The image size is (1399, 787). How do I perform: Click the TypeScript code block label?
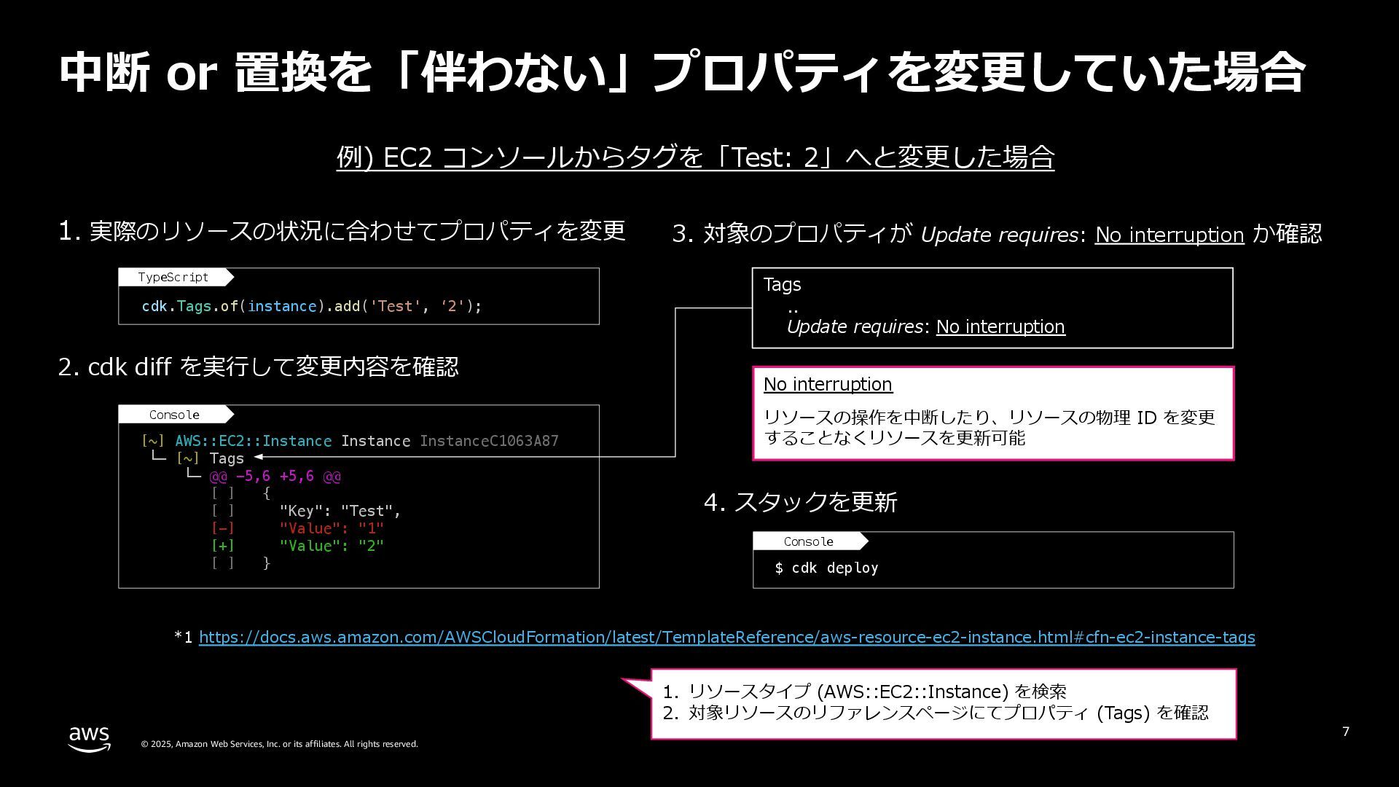pyautogui.click(x=173, y=277)
